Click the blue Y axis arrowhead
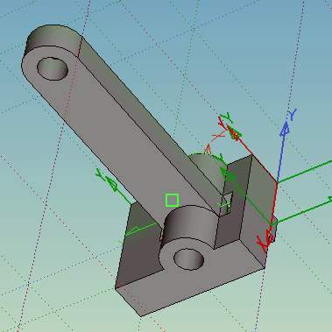The height and width of the screenshot is (332, 332). [x=285, y=129]
